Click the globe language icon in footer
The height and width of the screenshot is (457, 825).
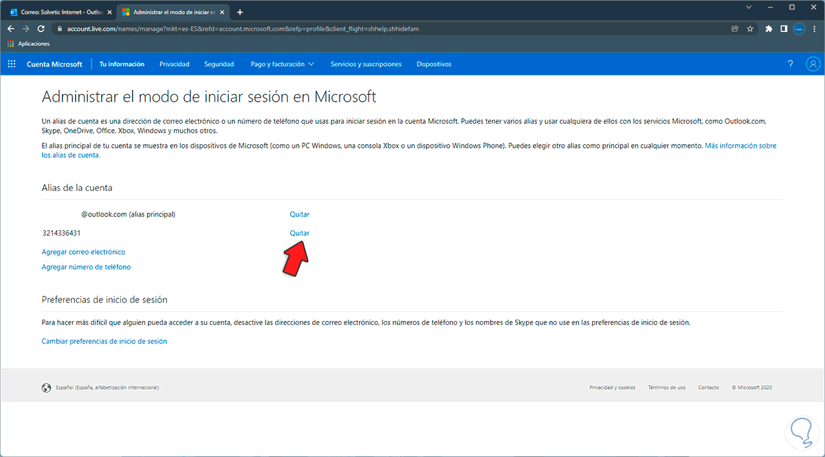coord(46,388)
